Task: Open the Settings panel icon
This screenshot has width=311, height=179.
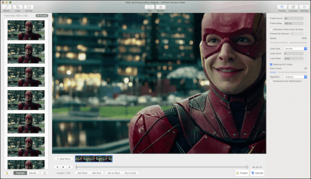Action: [304, 7]
